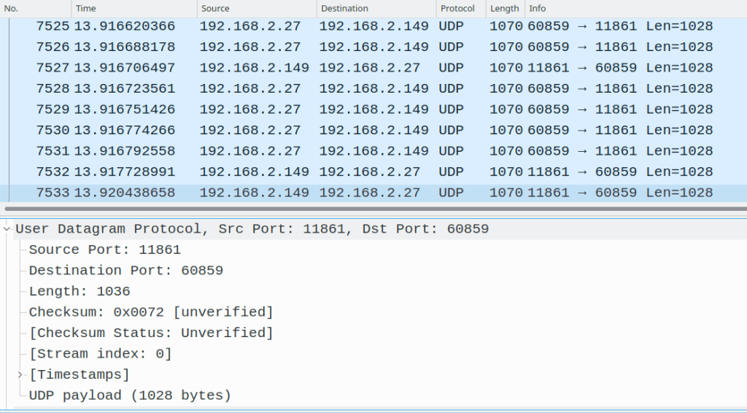Select the Stream index: 0 line
Image resolution: width=747 pixels, height=413 pixels.
click(x=101, y=354)
